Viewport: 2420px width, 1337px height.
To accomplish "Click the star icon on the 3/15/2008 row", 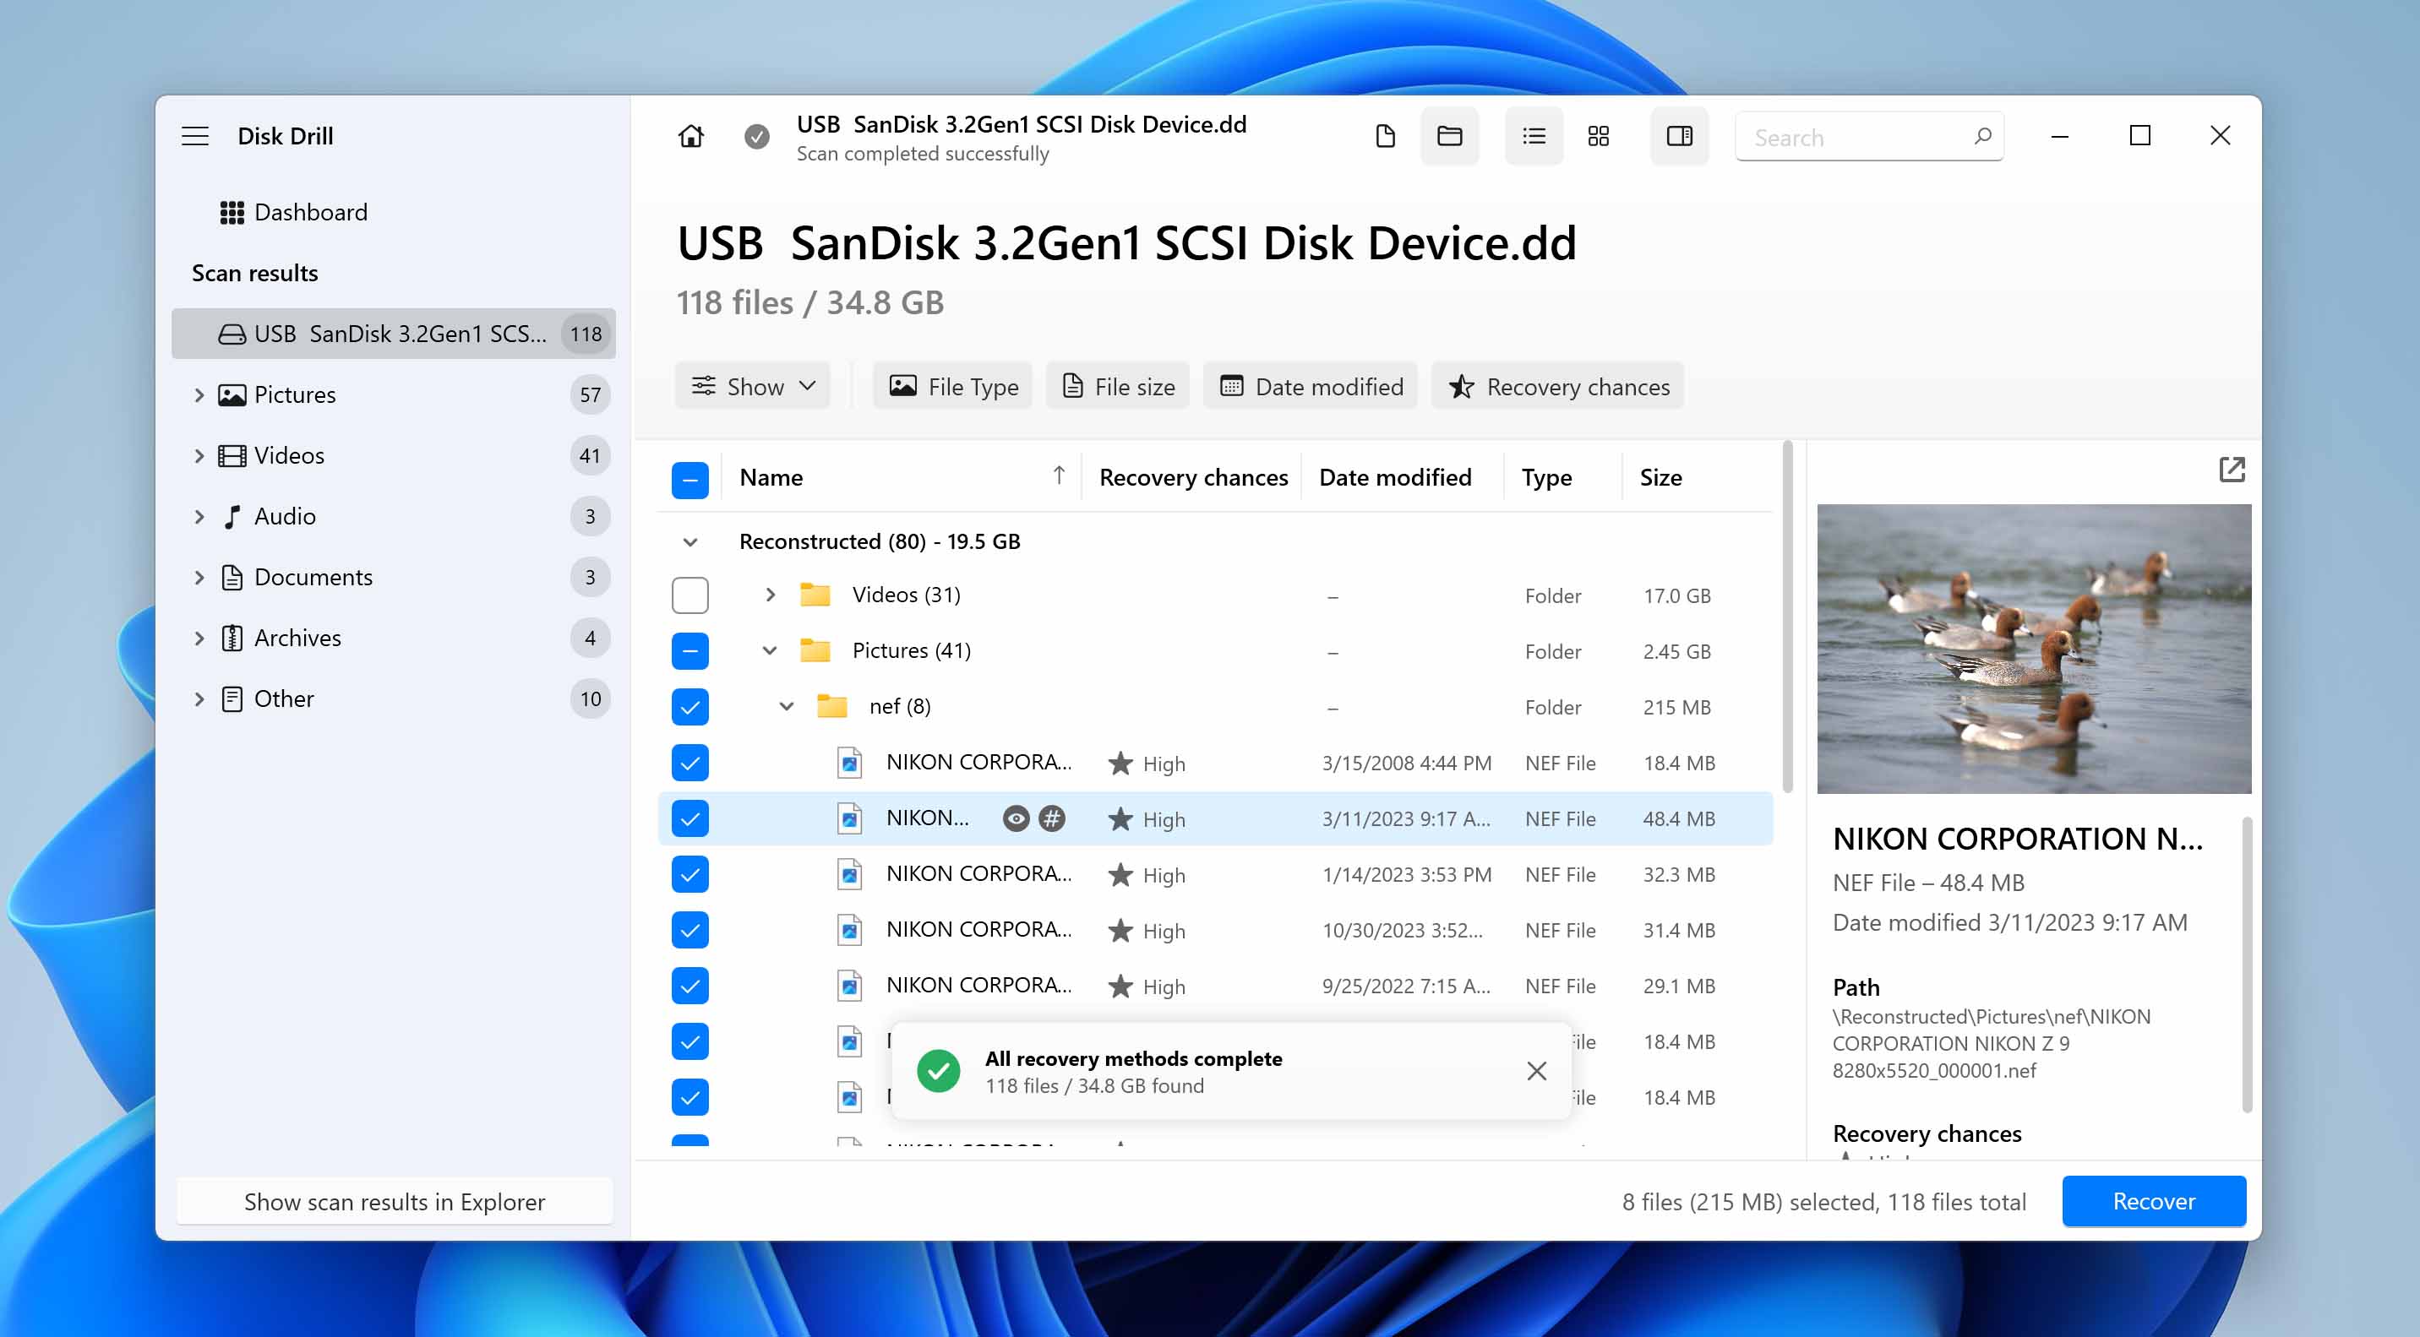I will pyautogui.click(x=1120, y=764).
